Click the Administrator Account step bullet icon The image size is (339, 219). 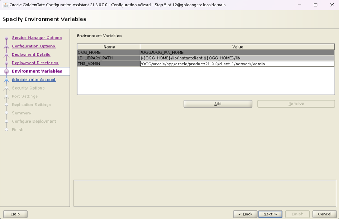[6, 80]
